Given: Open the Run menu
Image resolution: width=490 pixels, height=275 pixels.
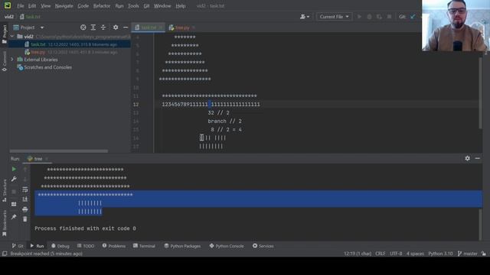Looking at the screenshot, I should pyautogui.click(x=119, y=6).
